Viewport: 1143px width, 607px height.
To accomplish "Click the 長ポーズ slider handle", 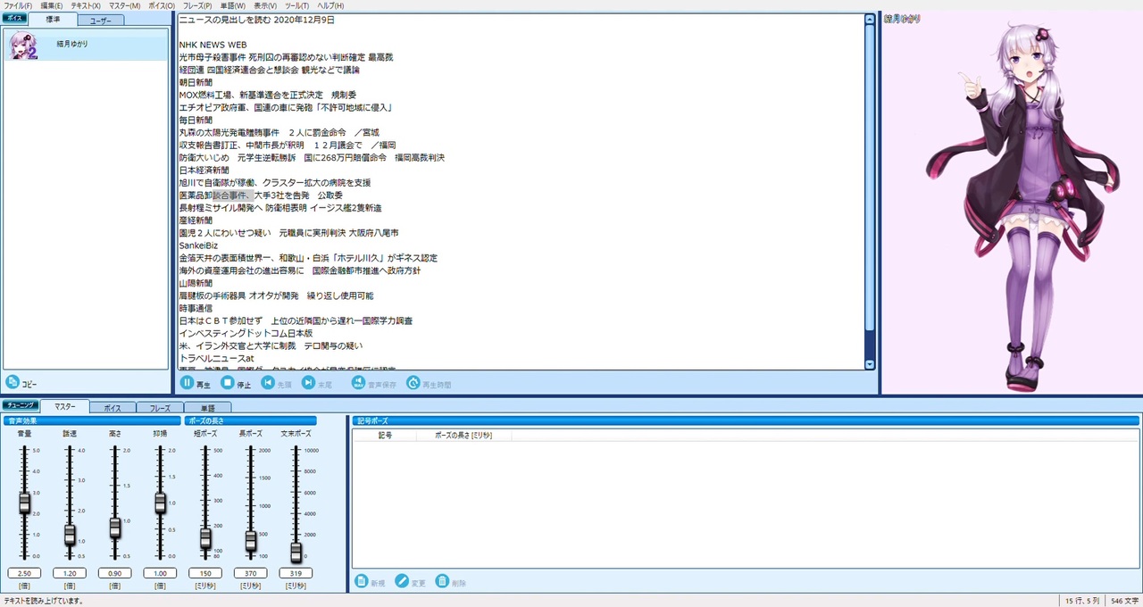I will pos(251,541).
